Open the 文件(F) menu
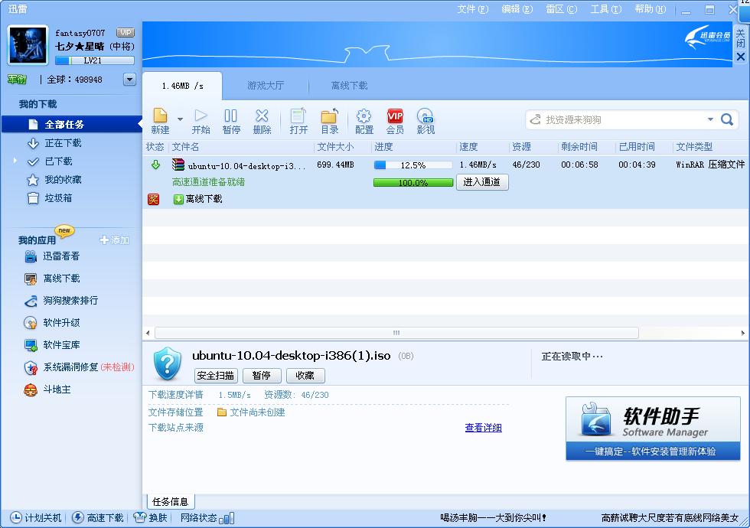 pos(473,9)
